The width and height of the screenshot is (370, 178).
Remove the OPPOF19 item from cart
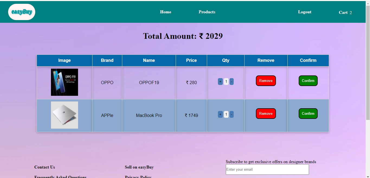[266, 81]
